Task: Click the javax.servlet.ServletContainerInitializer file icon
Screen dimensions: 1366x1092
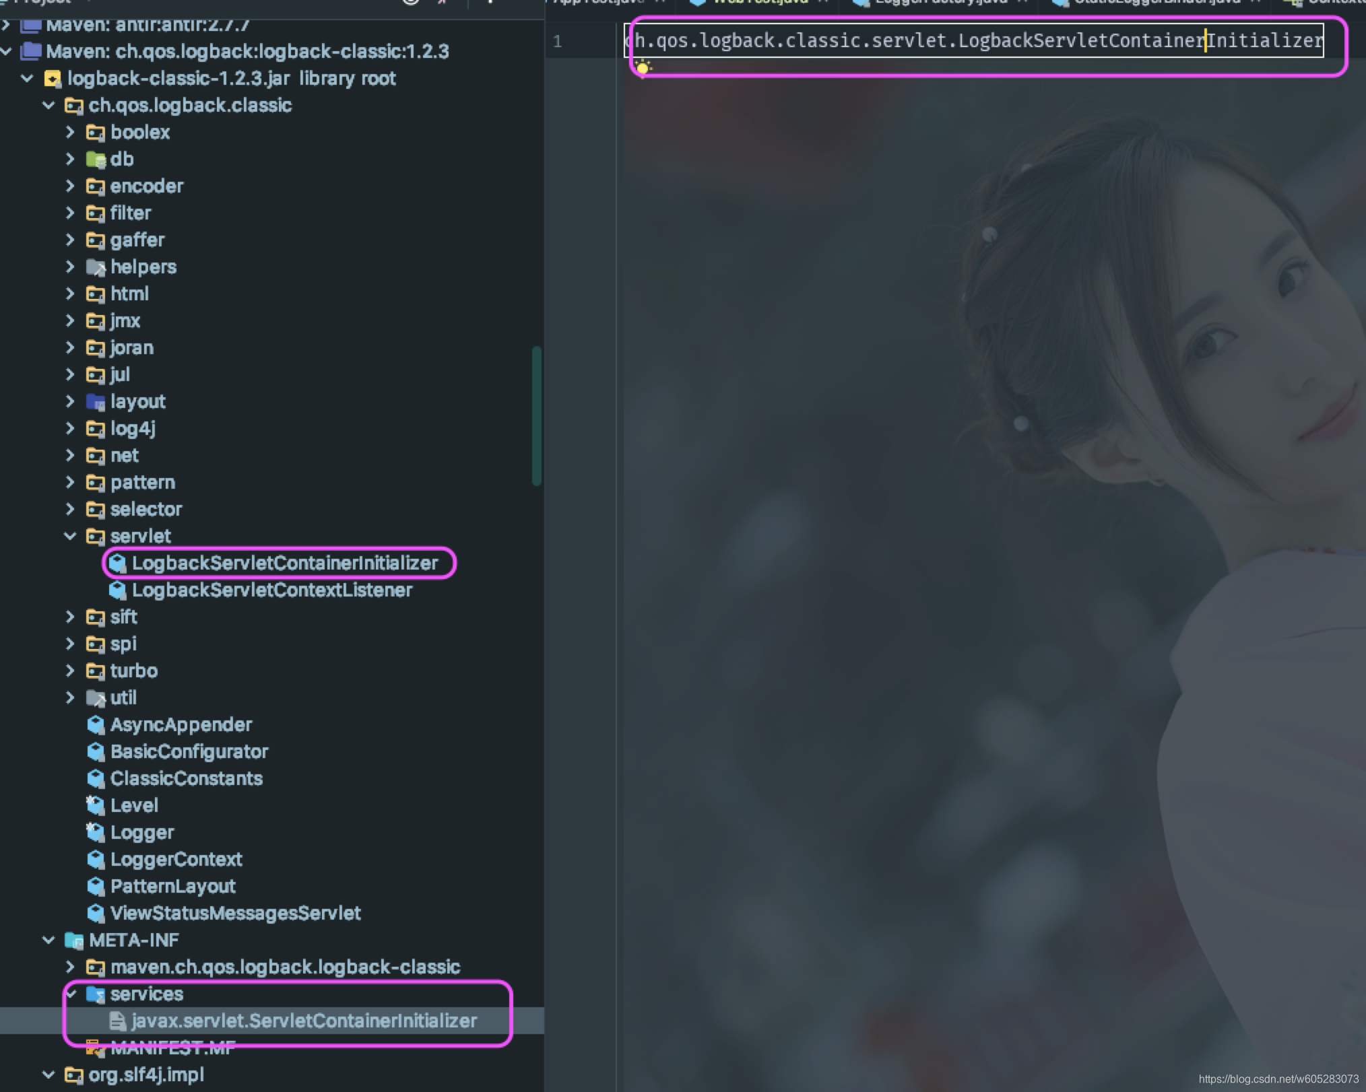Action: pyautogui.click(x=117, y=1021)
